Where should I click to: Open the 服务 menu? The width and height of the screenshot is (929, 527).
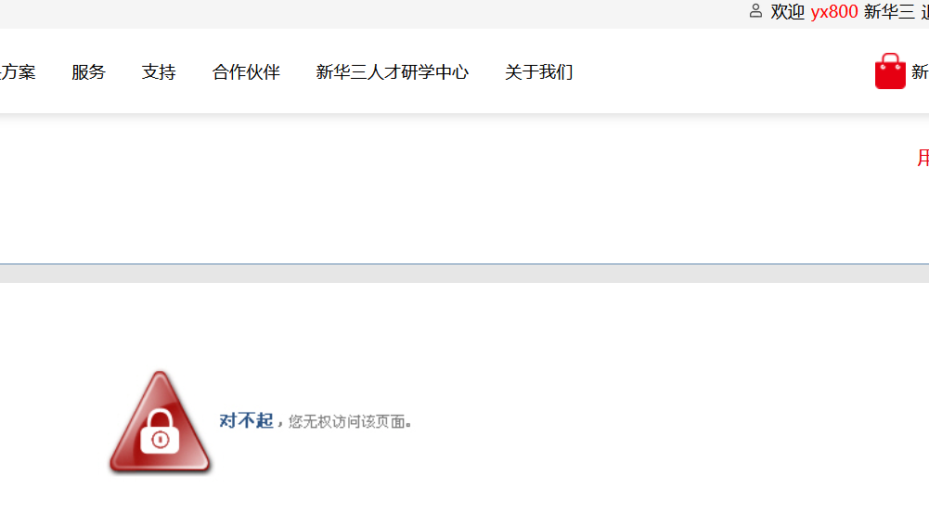pyautogui.click(x=88, y=72)
